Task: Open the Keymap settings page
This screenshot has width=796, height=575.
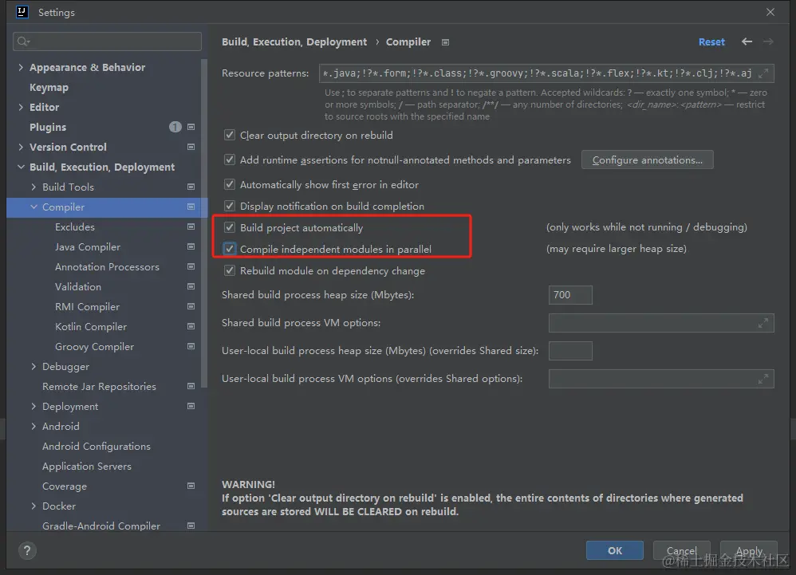Action: click(x=49, y=87)
